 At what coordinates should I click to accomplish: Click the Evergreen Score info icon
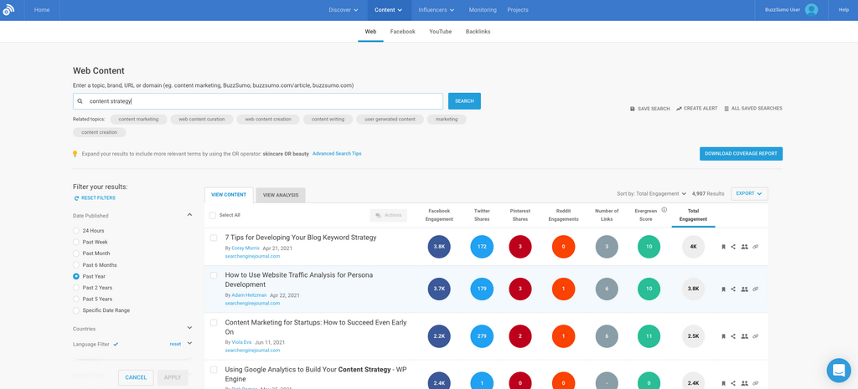pyautogui.click(x=664, y=210)
